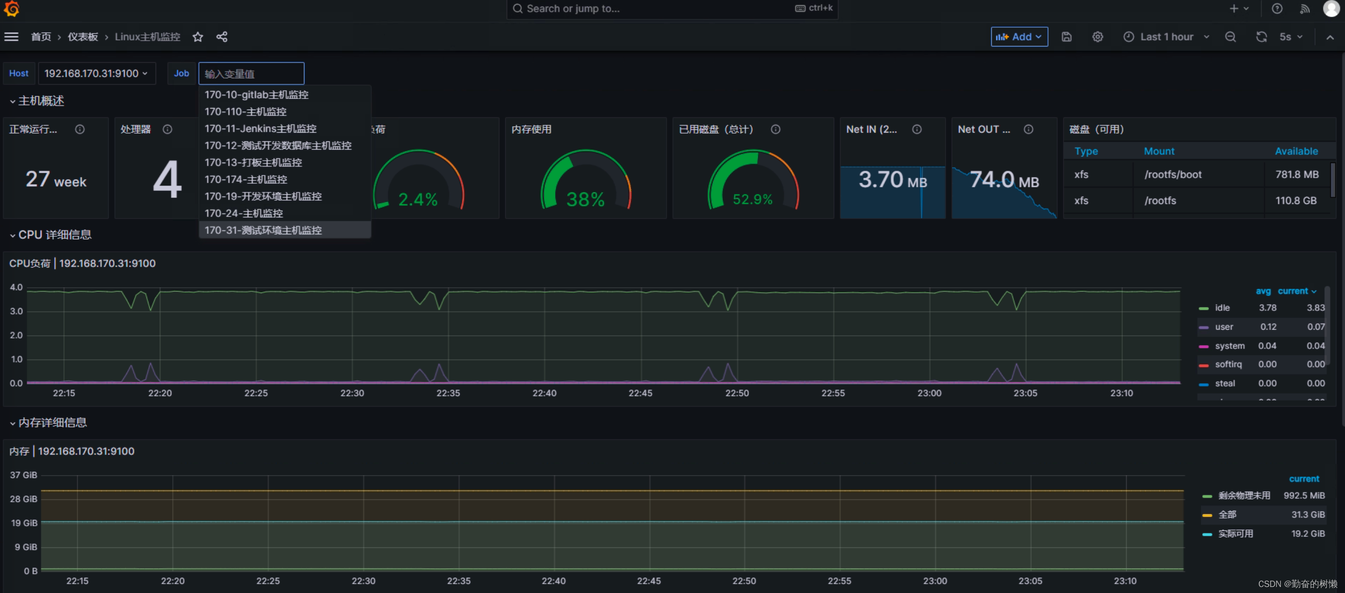
Task: Select 170-24-主机监控 job option
Action: pos(285,213)
